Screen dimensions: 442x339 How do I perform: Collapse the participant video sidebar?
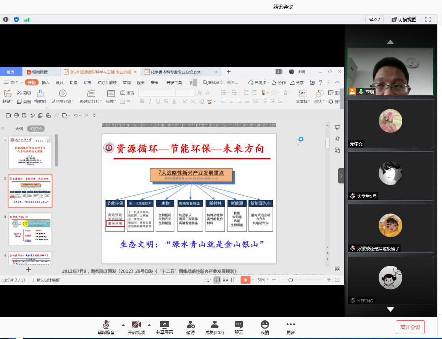(341, 176)
